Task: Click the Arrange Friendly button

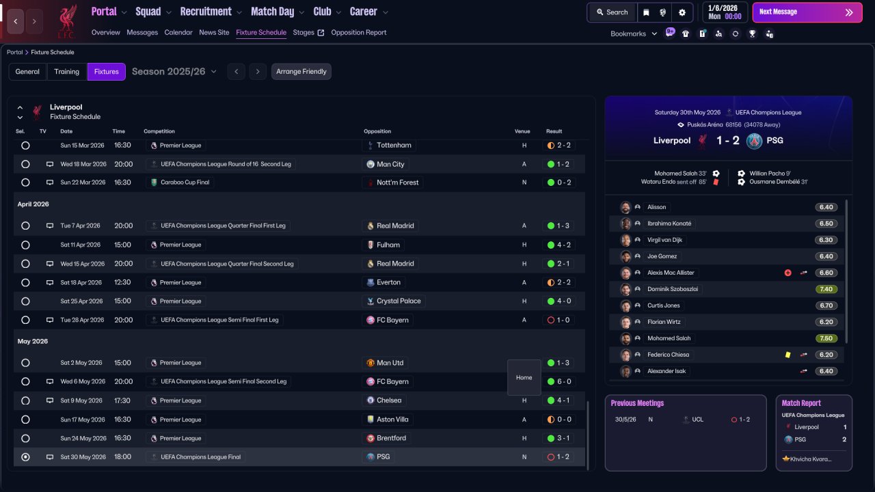Action: coord(301,72)
